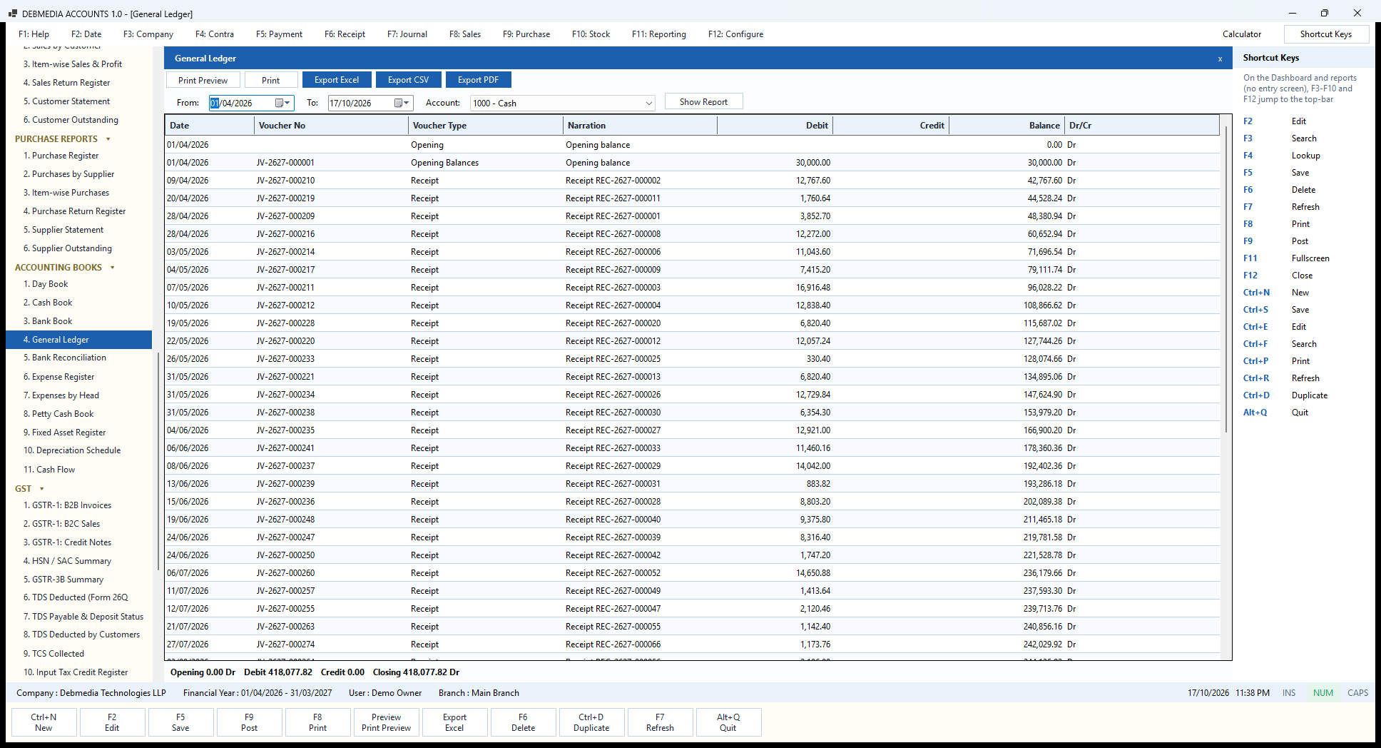Click the F7 Refresh bottom bar button
Image resolution: width=1381 pixels, height=748 pixels.
click(660, 722)
